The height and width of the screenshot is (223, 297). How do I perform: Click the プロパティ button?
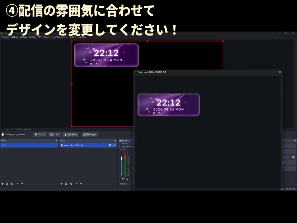(x=40, y=134)
